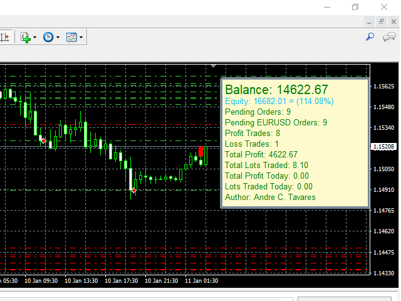Click the 1.15340 price scale label
This screenshot has width=401, height=301.
coord(384,128)
